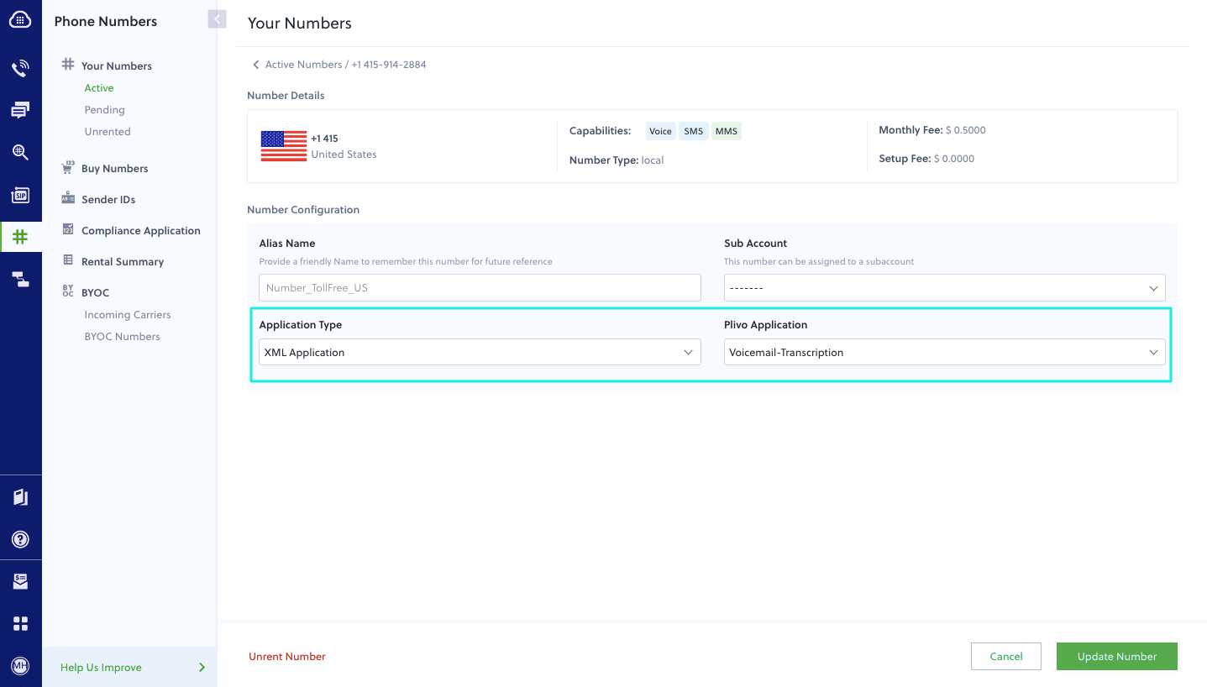The image size is (1207, 687).
Task: Open the MH profile avatar
Action: (x=20, y=666)
